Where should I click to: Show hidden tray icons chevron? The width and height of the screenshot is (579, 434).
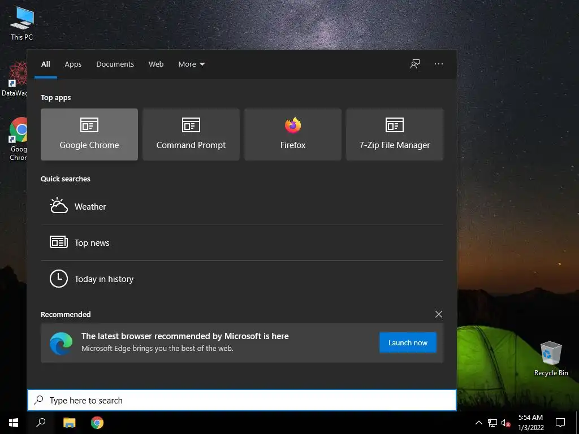click(478, 423)
